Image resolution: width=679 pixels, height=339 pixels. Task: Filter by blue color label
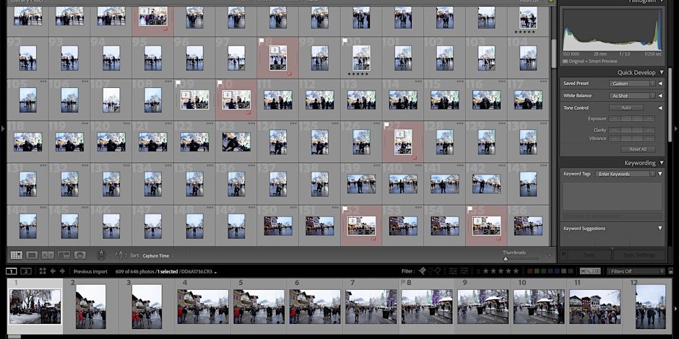[550, 271]
